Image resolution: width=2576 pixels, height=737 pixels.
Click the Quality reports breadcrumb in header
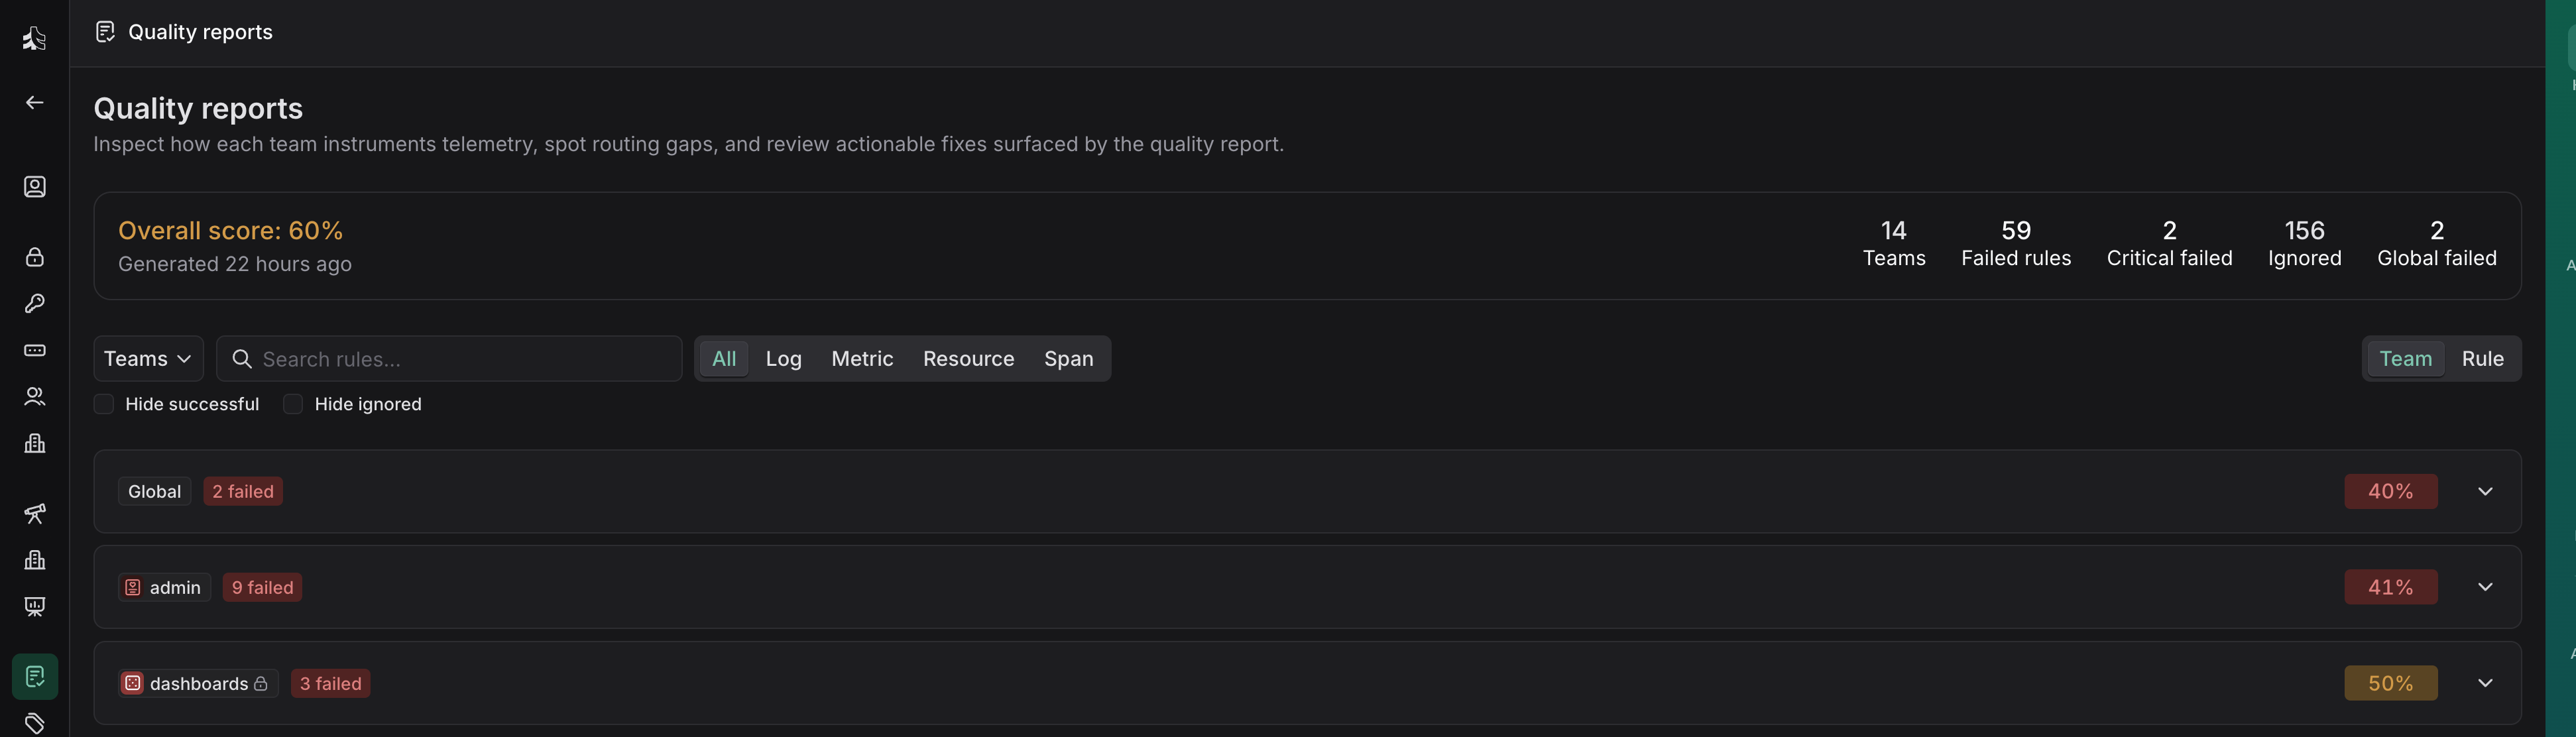point(200,32)
